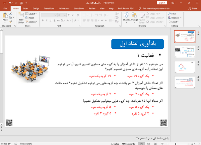Click the Tell me lightbulb icon
The height and width of the screenshot is (145, 201).
[140, 8]
